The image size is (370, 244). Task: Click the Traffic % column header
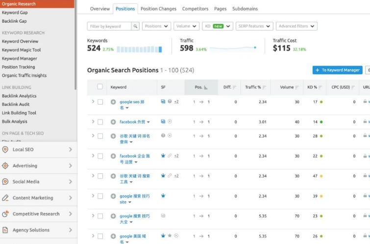coord(255,87)
